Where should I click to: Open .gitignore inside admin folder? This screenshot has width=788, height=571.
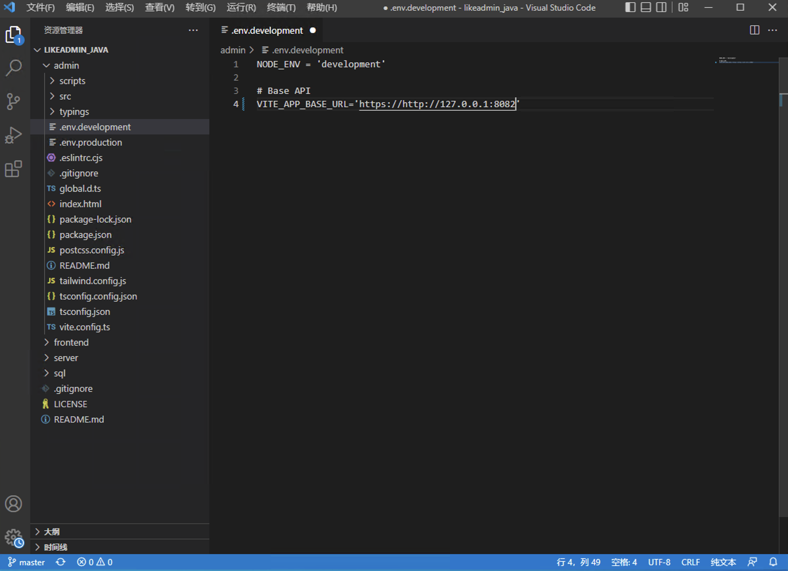pyautogui.click(x=120, y=173)
